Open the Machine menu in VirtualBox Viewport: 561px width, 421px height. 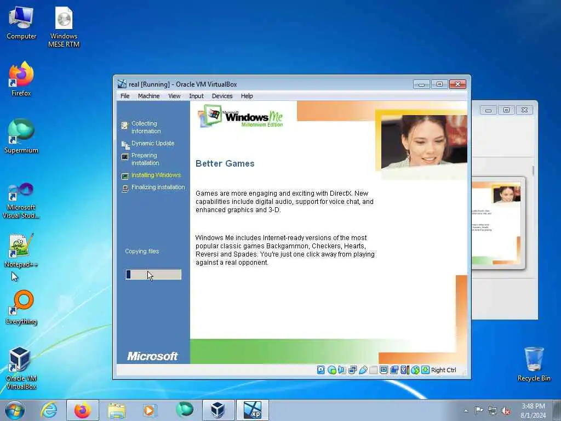(x=149, y=96)
